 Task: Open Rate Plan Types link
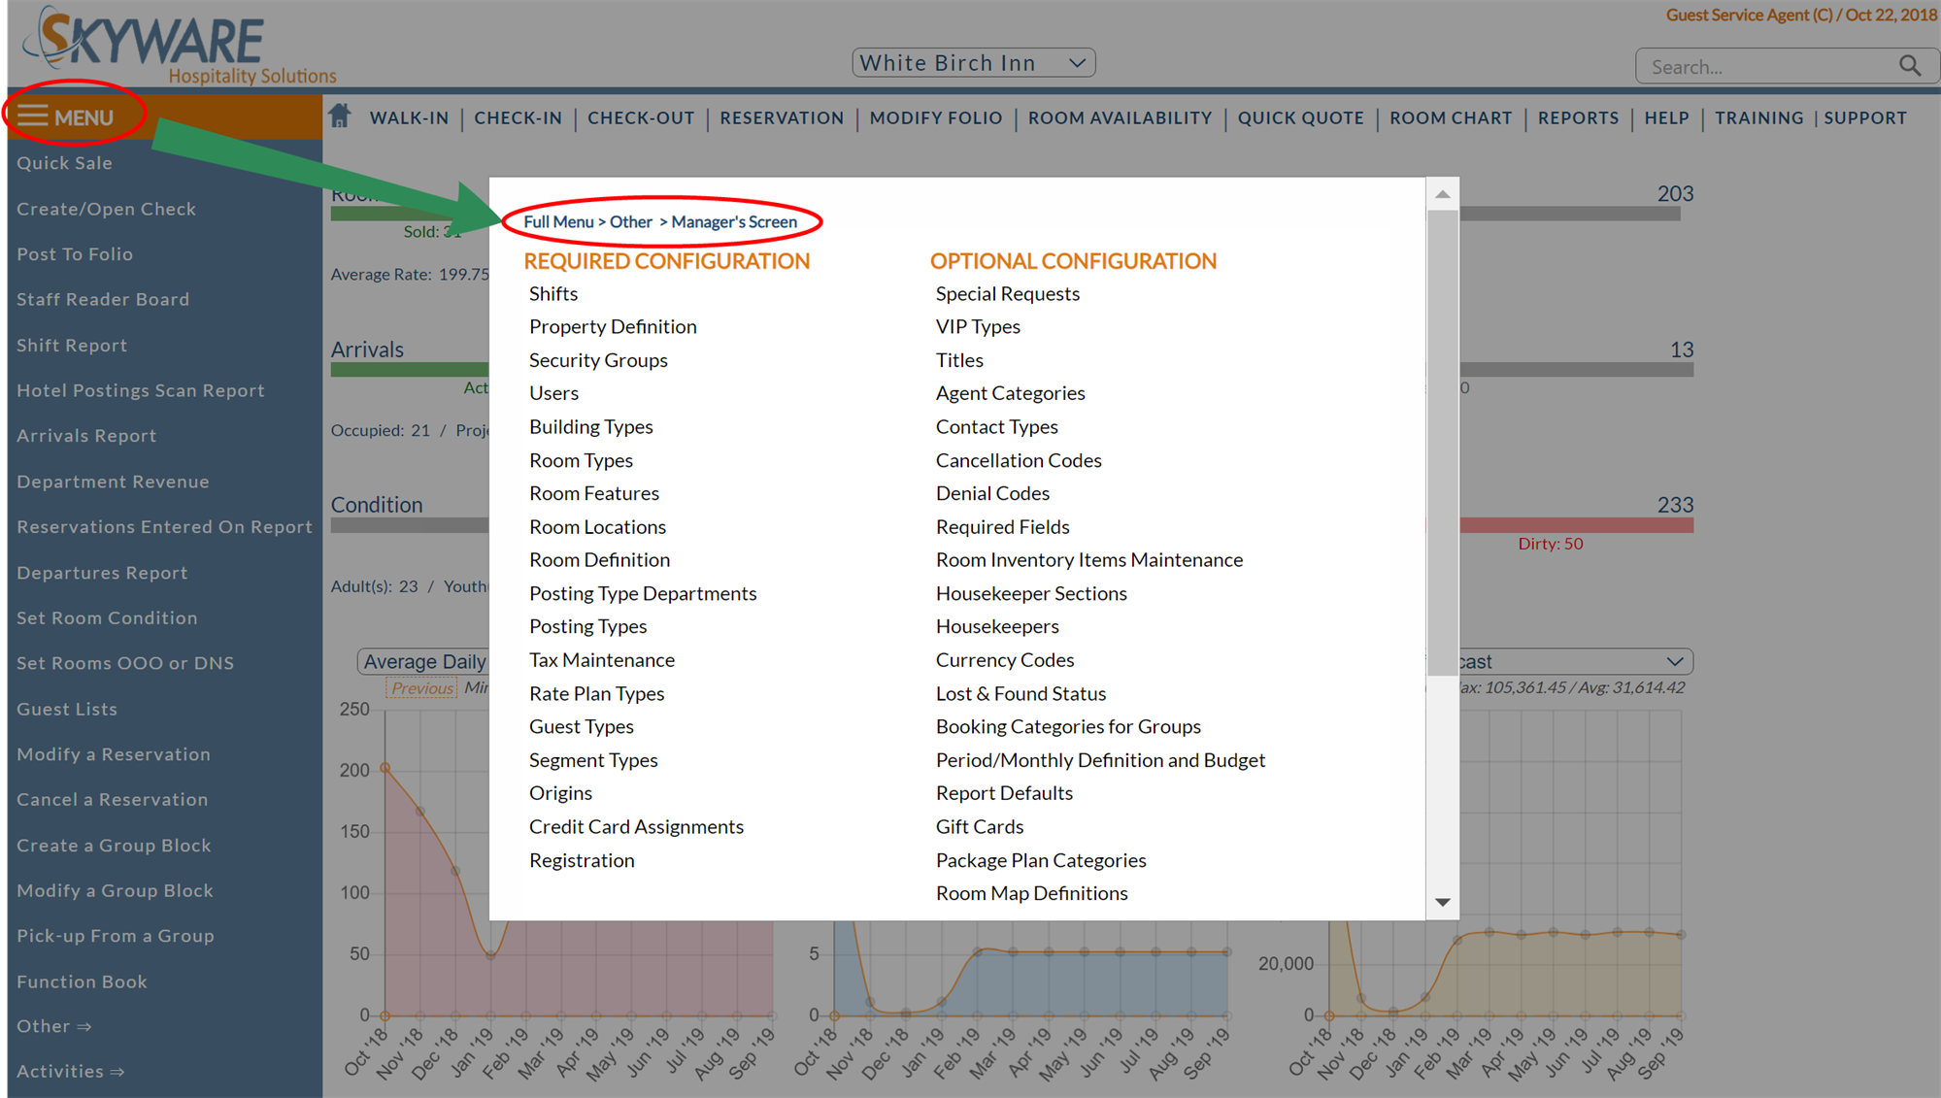coord(596,693)
